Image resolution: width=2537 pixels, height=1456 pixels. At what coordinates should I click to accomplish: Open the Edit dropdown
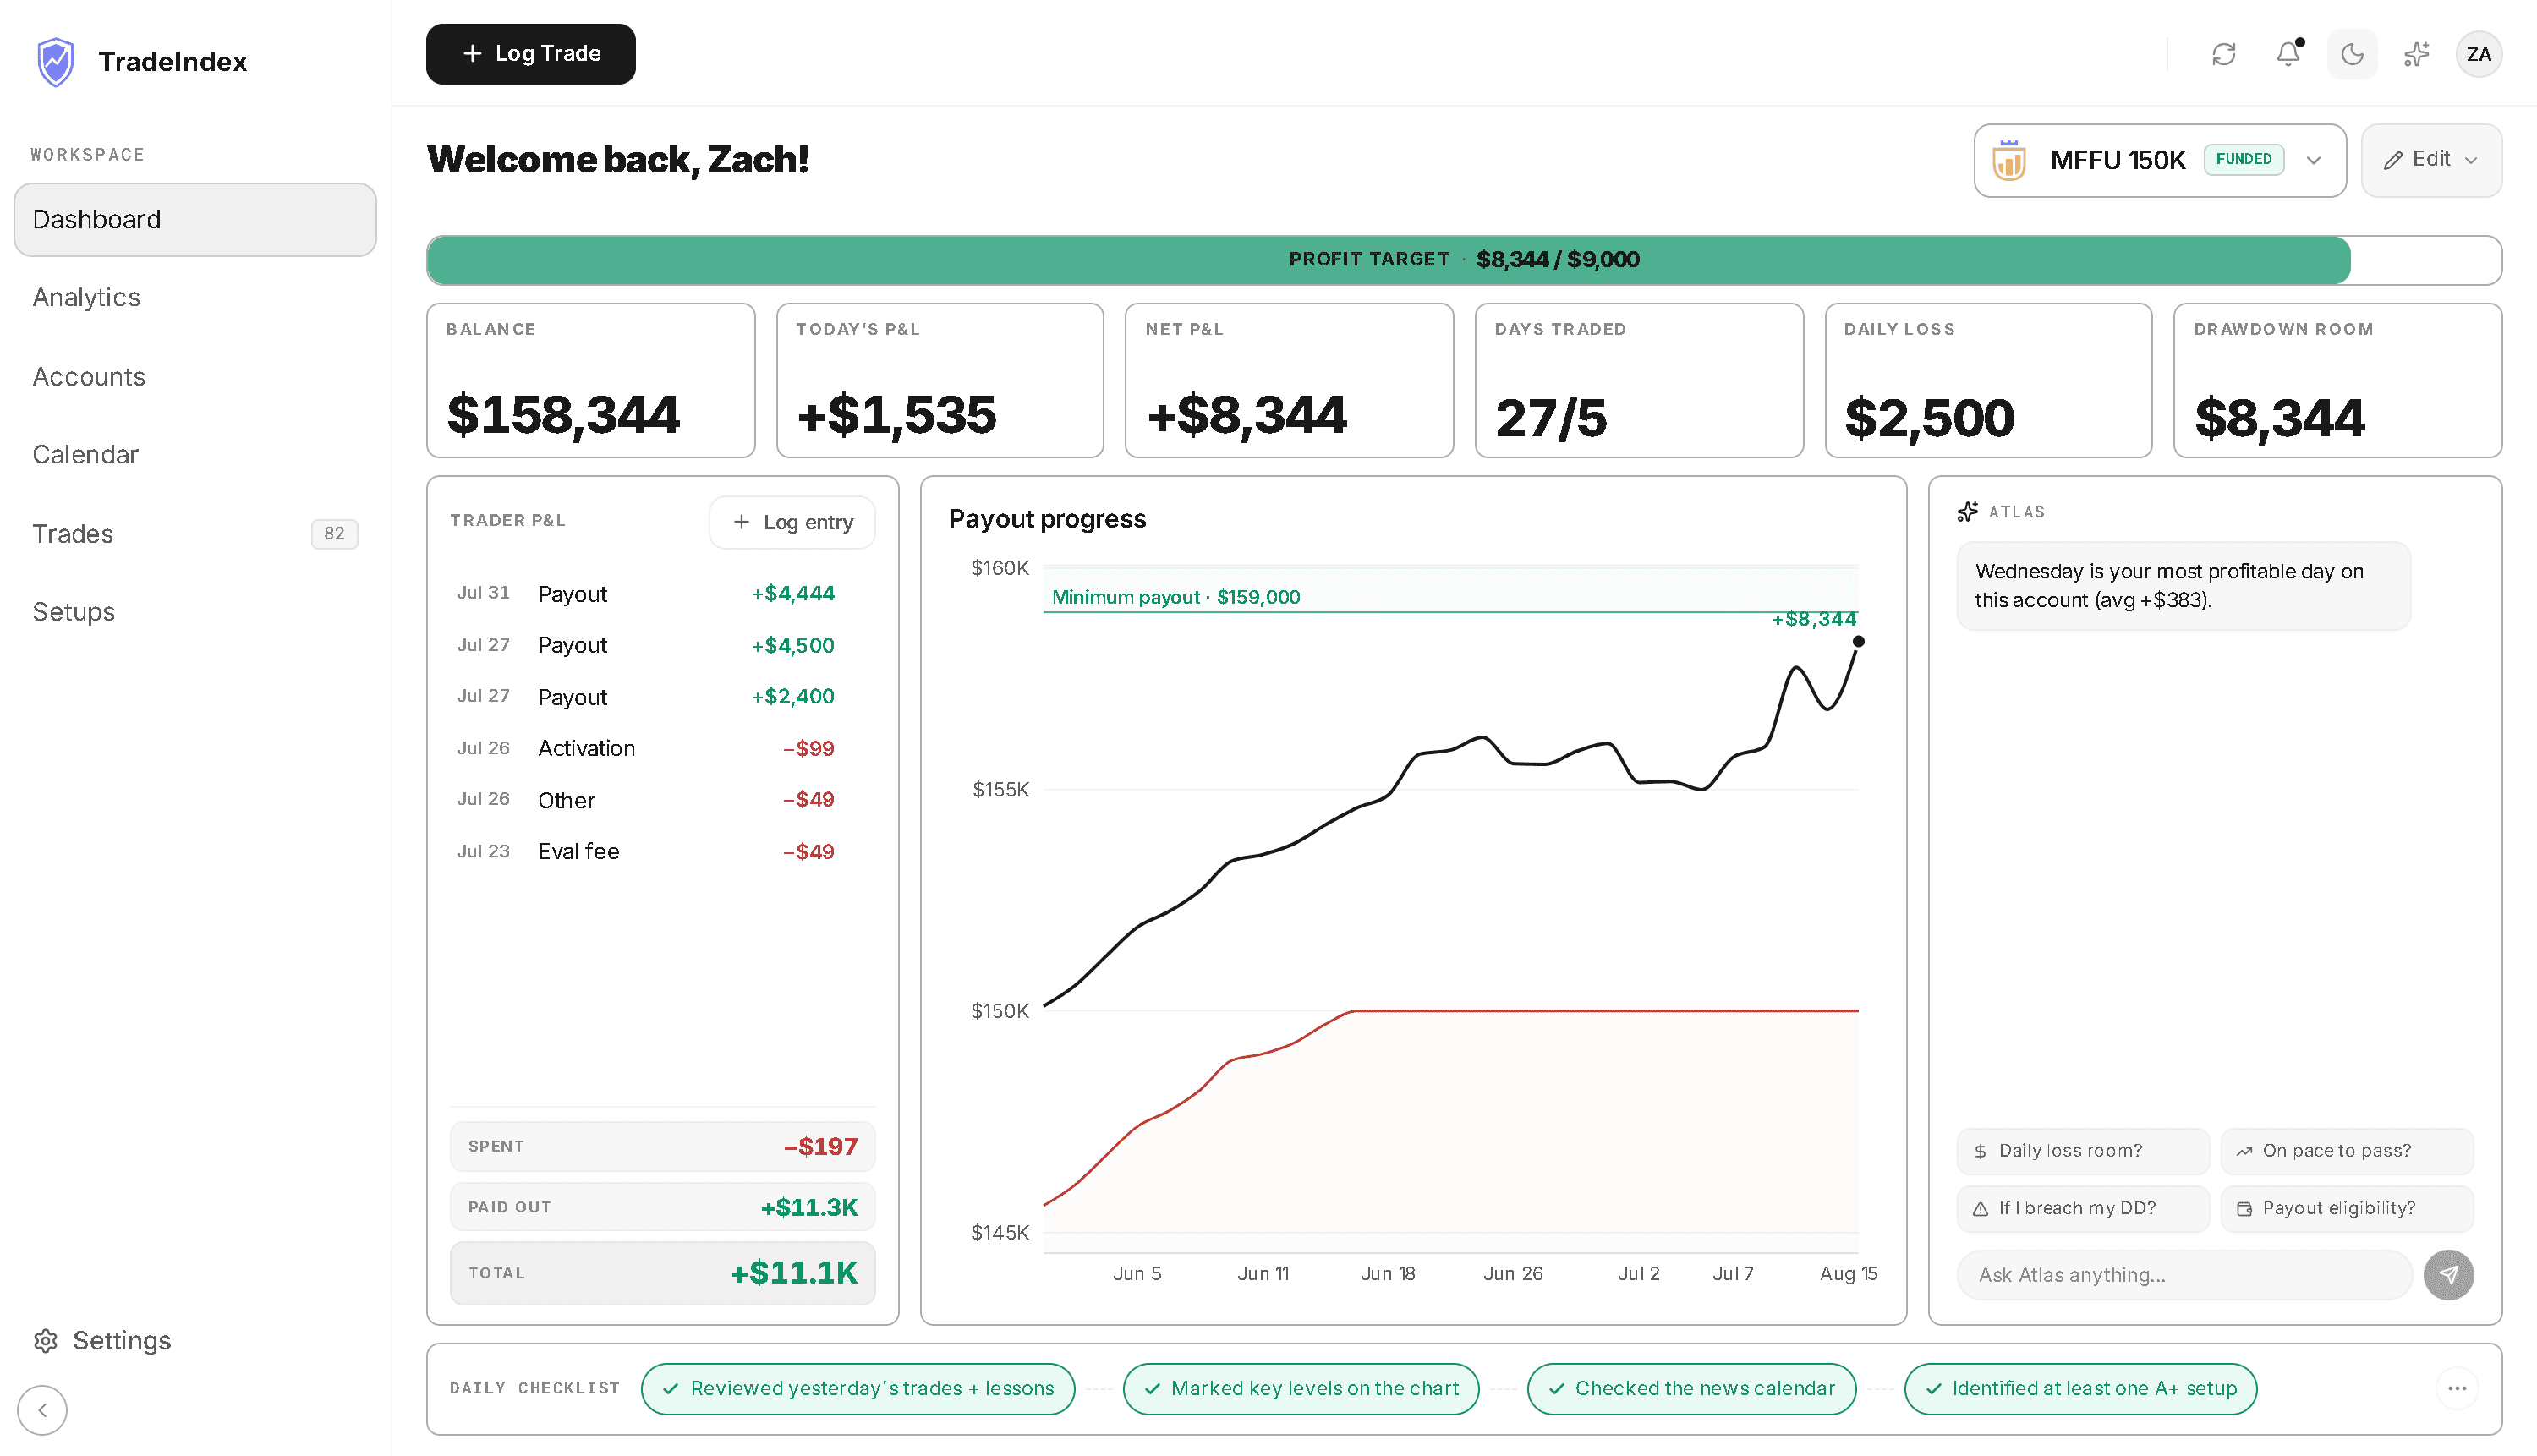[2431, 160]
